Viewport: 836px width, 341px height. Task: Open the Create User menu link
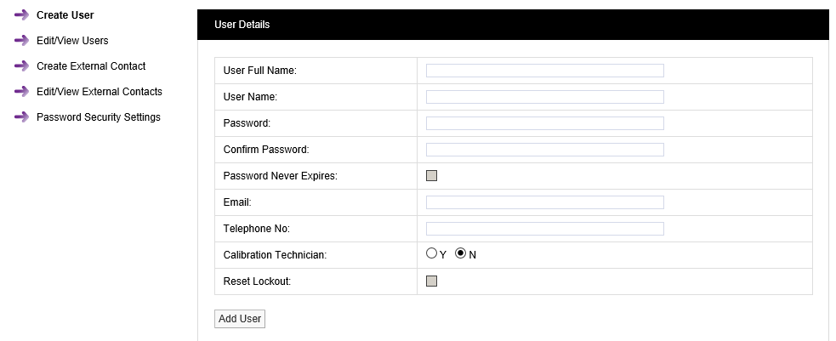point(65,15)
